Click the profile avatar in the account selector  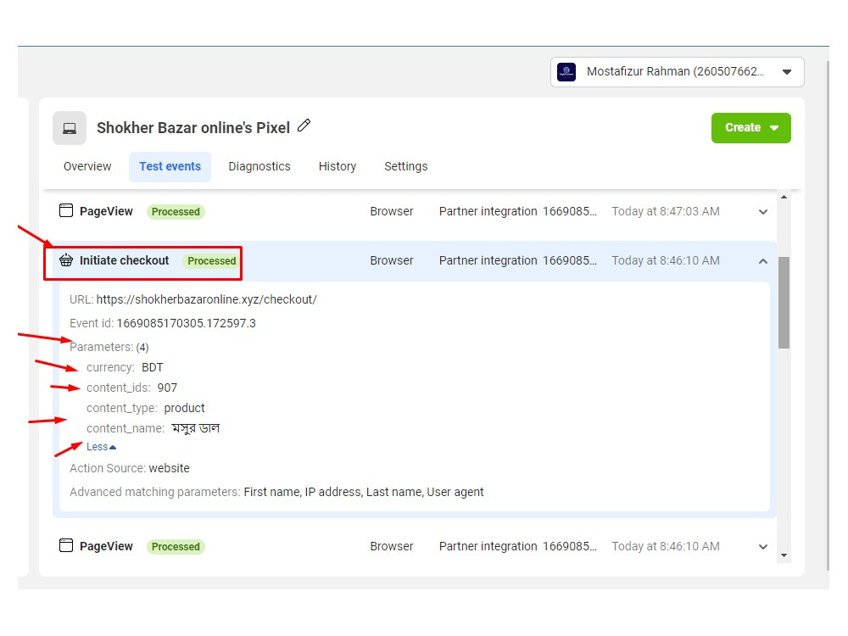click(566, 72)
